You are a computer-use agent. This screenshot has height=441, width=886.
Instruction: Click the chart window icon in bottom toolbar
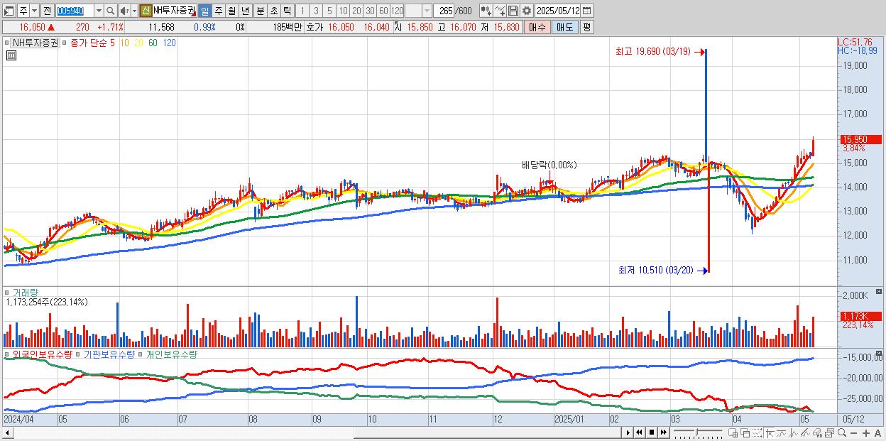coord(829,432)
